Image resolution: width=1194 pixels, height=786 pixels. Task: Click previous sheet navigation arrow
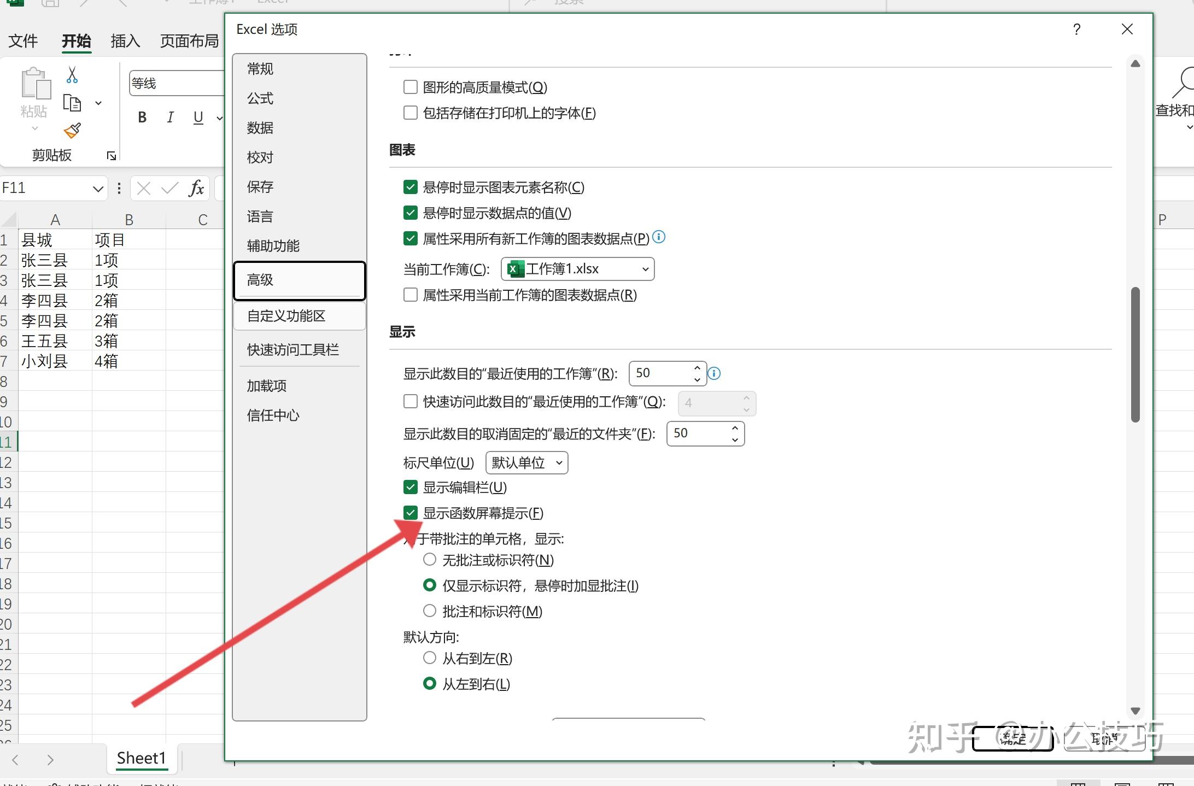coord(15,759)
